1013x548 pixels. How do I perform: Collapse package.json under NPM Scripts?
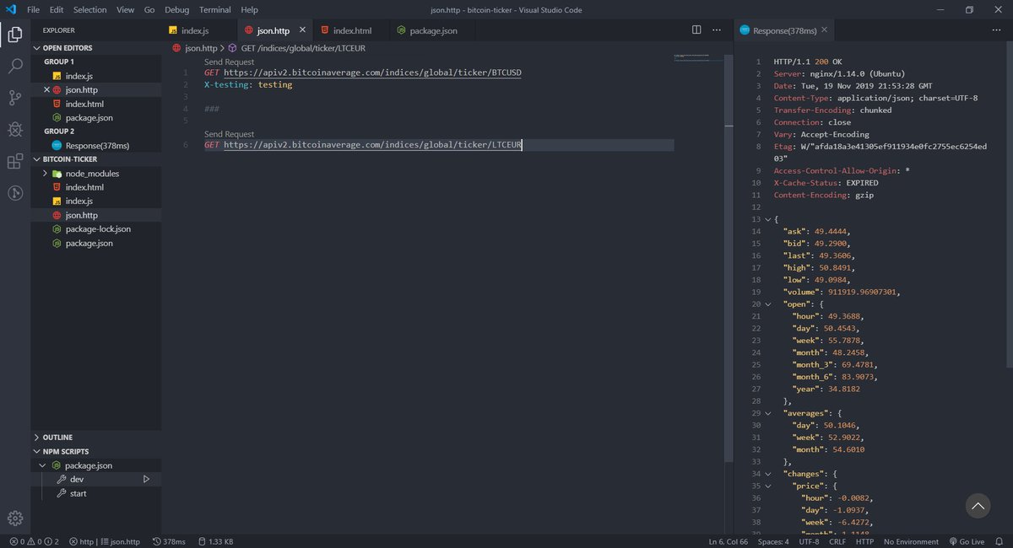coord(43,465)
